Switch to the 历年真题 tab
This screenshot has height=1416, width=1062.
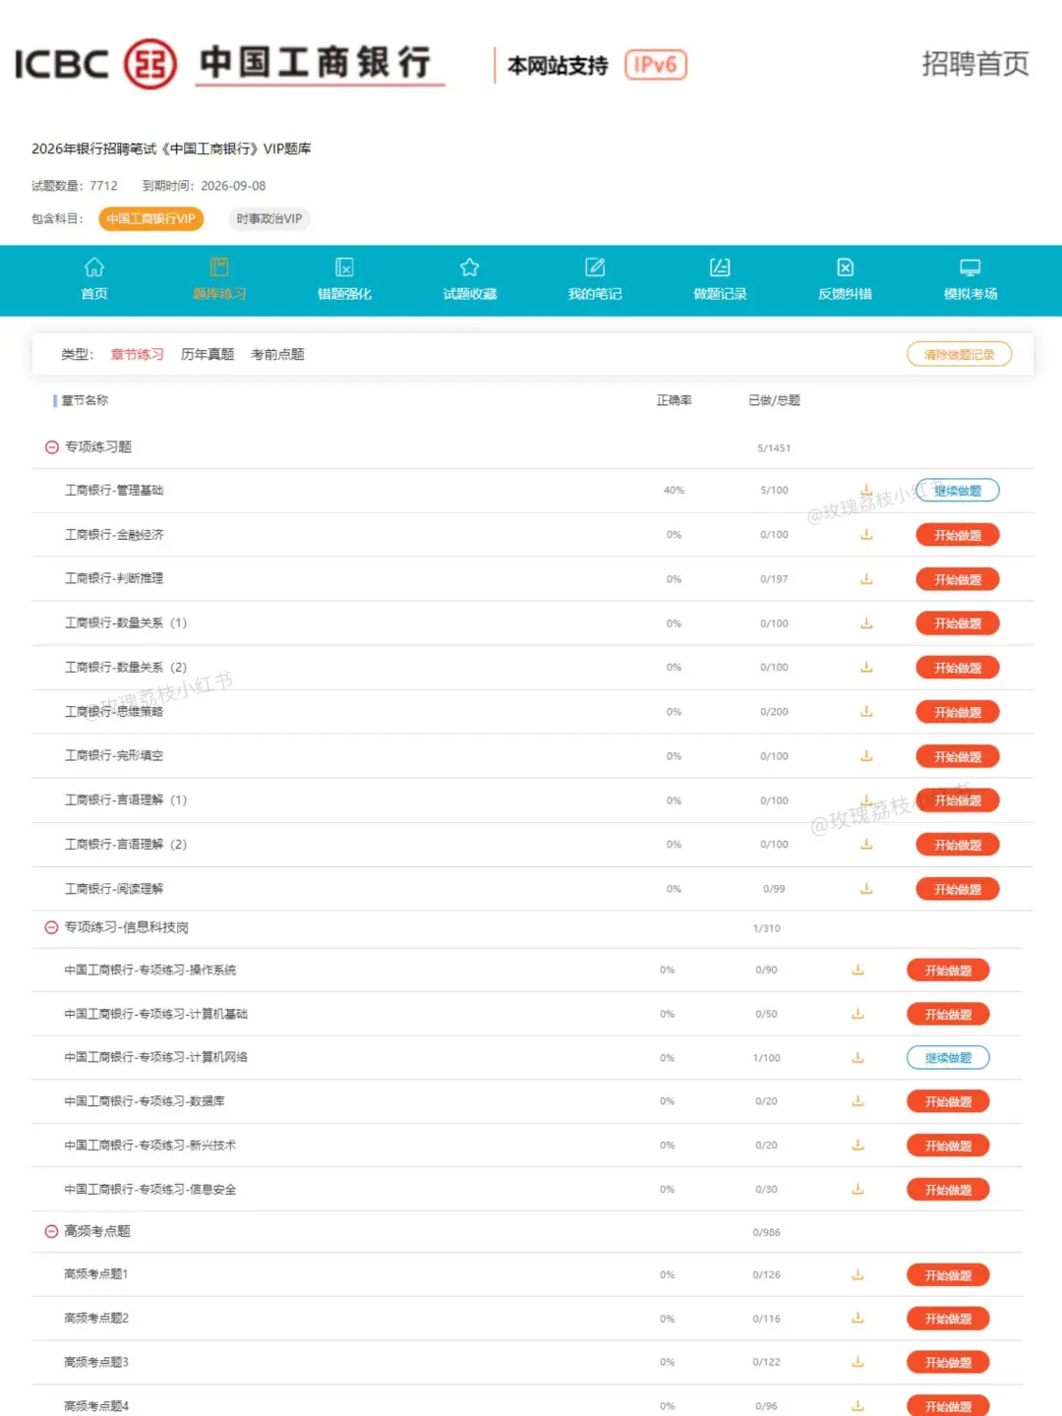click(x=207, y=355)
